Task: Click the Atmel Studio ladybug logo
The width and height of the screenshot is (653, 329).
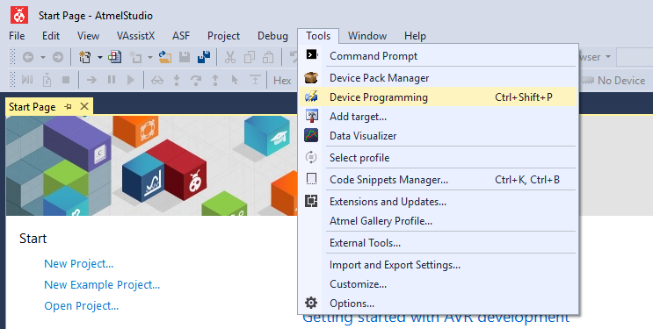Action: (x=19, y=16)
